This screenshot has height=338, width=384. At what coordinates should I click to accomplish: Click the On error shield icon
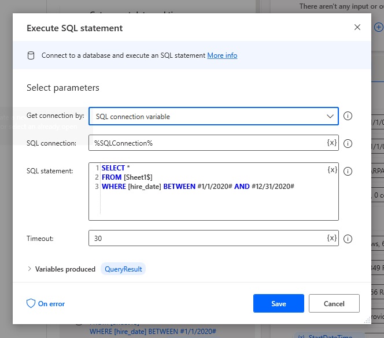coord(31,303)
